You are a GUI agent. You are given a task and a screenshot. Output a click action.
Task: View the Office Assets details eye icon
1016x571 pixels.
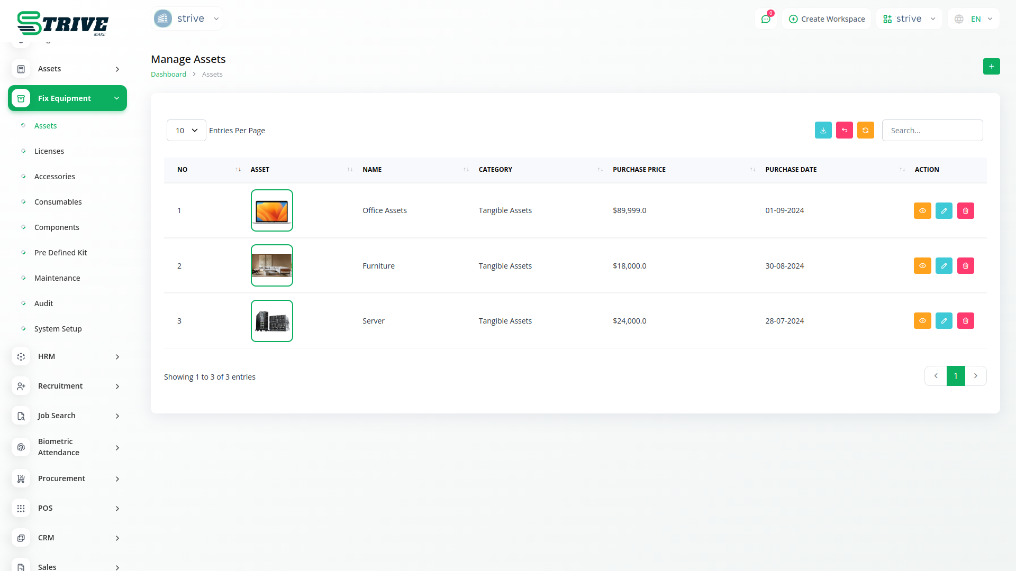(x=922, y=211)
